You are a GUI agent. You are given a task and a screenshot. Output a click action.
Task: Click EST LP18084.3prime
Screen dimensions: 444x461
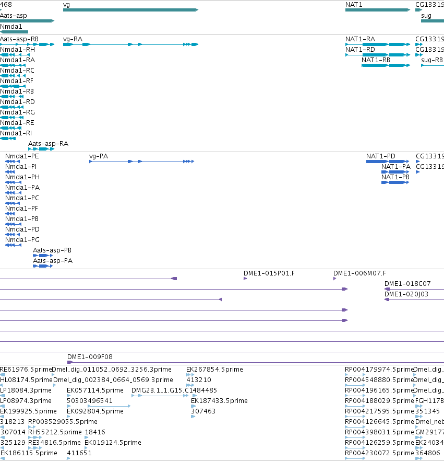pos(26,390)
